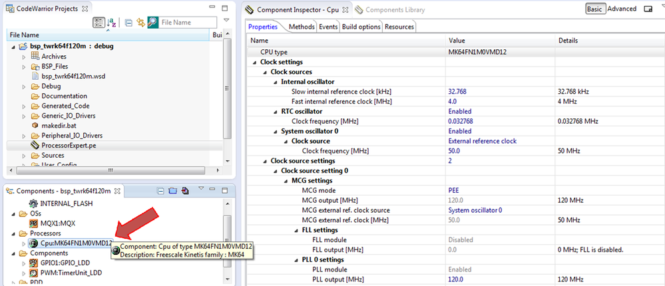Collapse the MCG settings group
665x286 pixels.
(286, 181)
